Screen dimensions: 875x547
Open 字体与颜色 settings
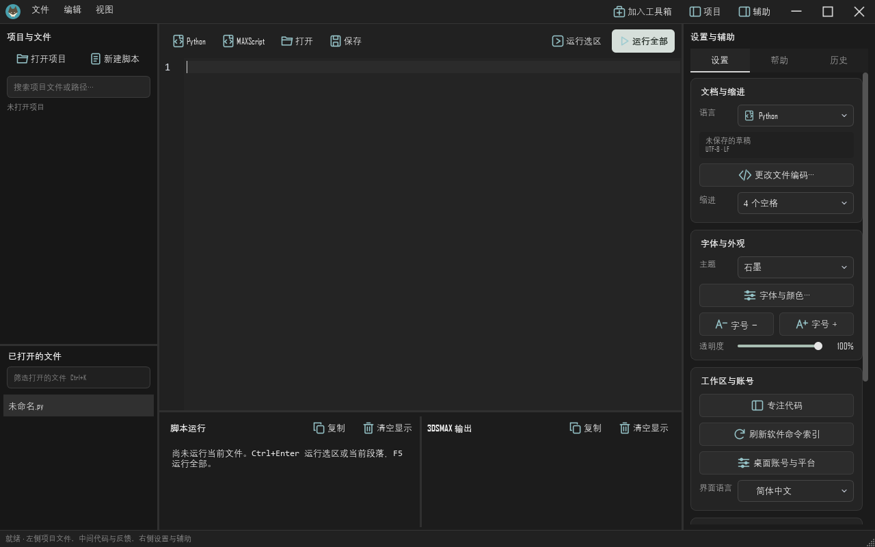click(x=777, y=295)
